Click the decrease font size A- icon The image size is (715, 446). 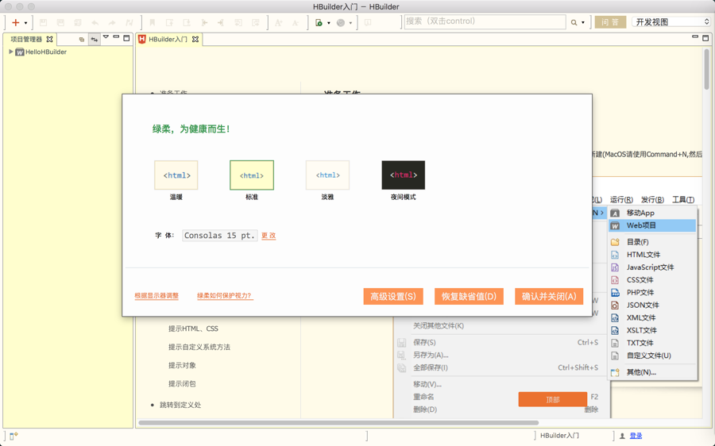(296, 22)
